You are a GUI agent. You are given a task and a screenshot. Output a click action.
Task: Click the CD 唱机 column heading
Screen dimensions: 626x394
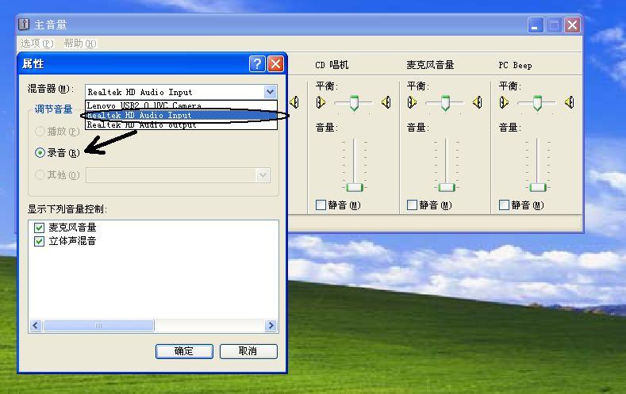pos(332,65)
